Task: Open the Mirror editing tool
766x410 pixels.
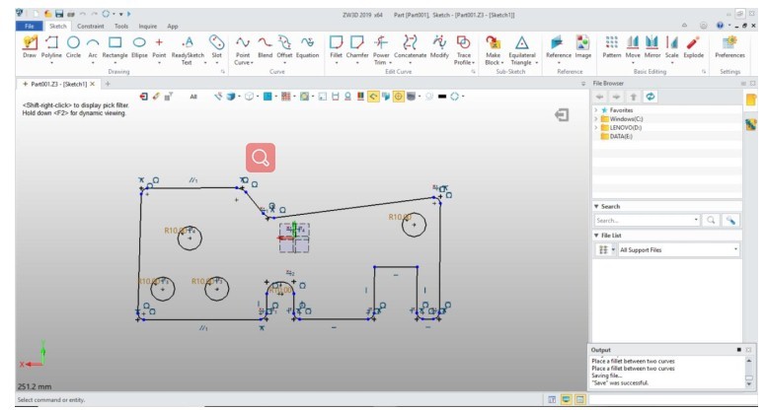Action: pos(651,43)
